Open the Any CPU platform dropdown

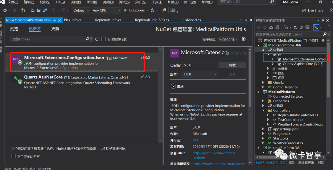click(106, 10)
